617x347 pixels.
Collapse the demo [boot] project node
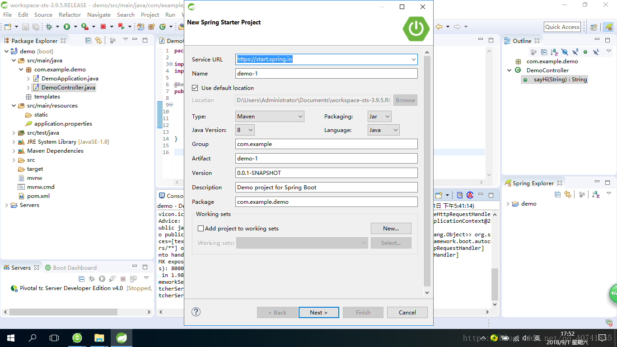tap(6, 52)
